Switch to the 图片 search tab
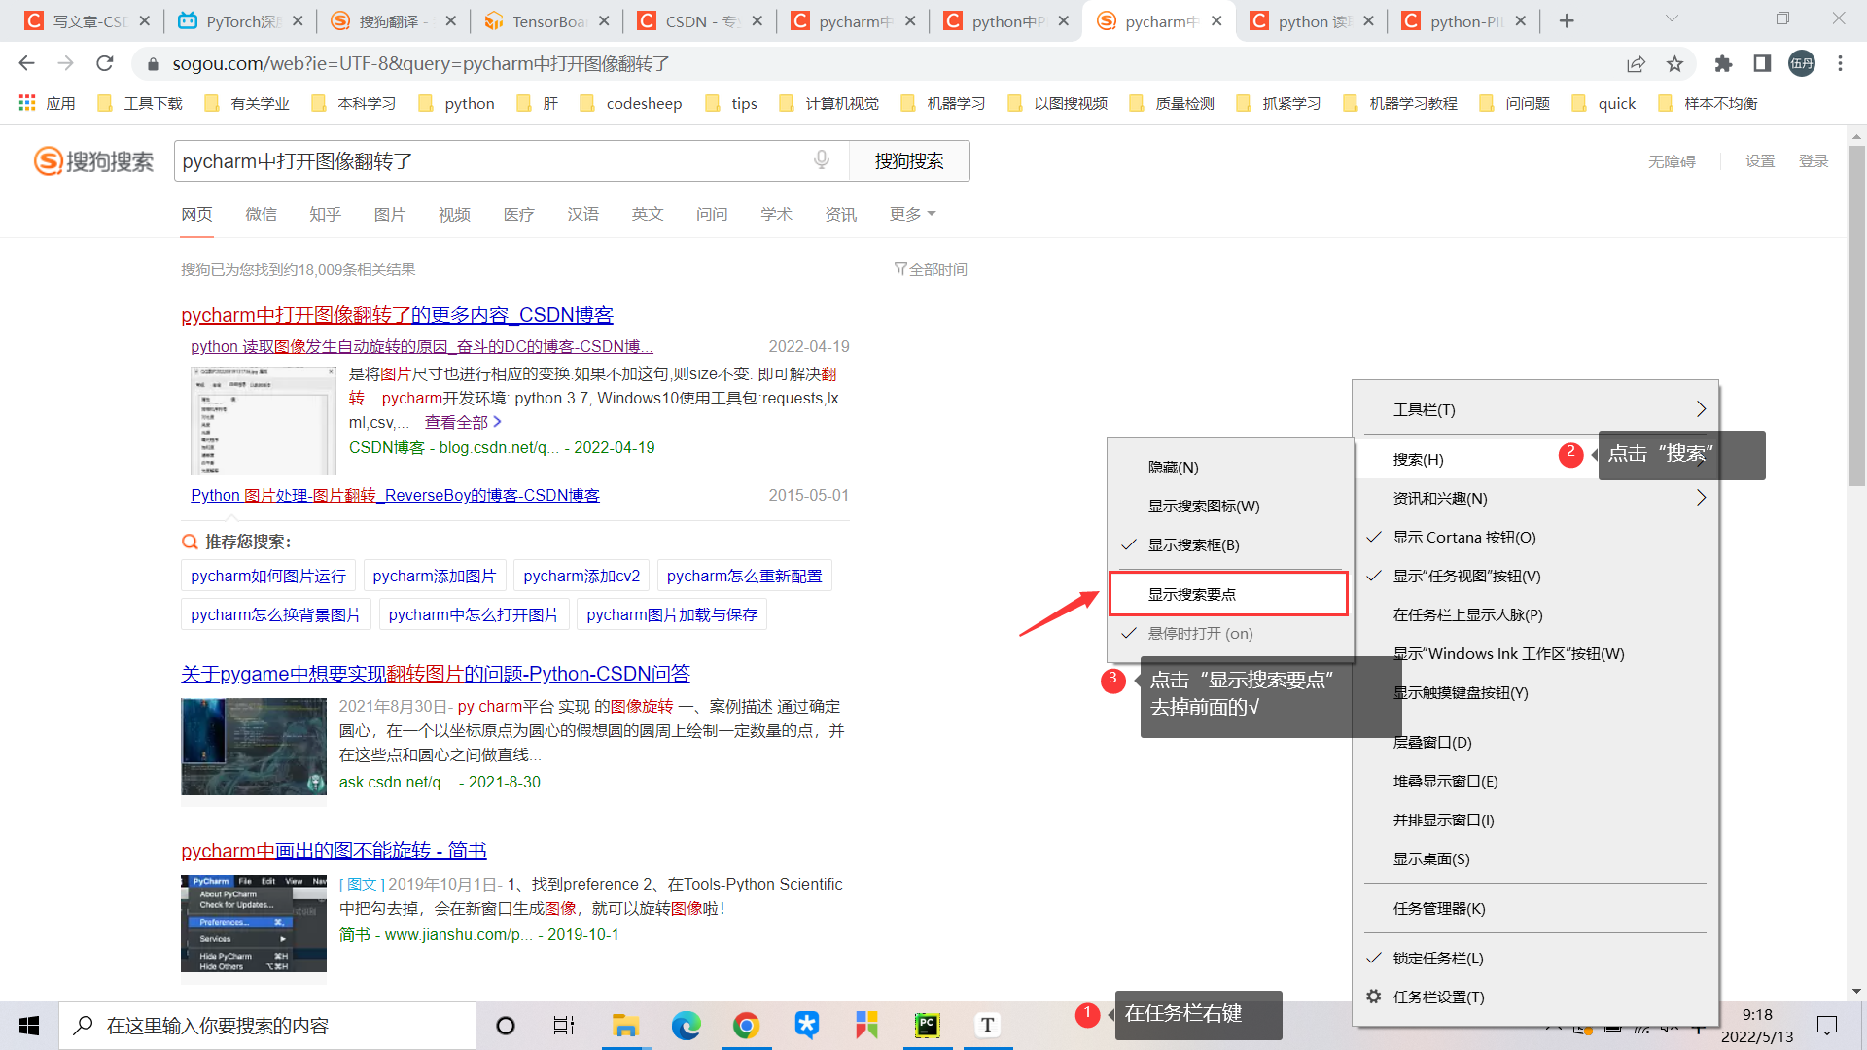This screenshot has width=1867, height=1050. point(389,214)
